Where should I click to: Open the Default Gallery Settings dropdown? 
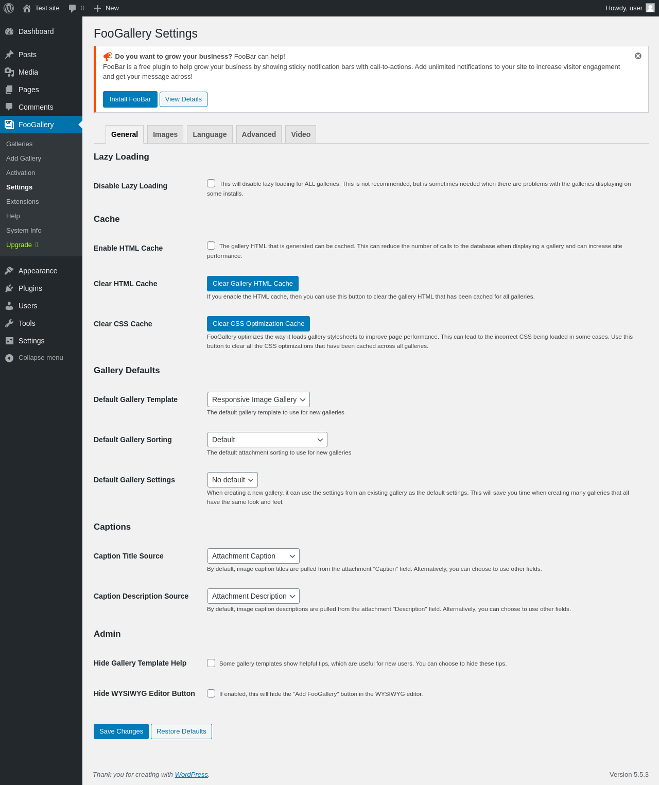(233, 480)
